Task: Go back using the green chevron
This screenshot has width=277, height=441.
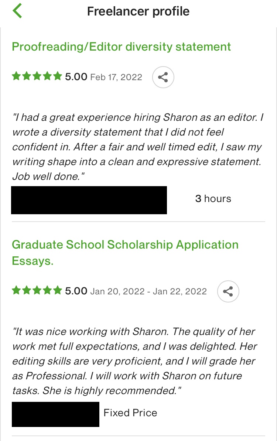Action: [17, 11]
